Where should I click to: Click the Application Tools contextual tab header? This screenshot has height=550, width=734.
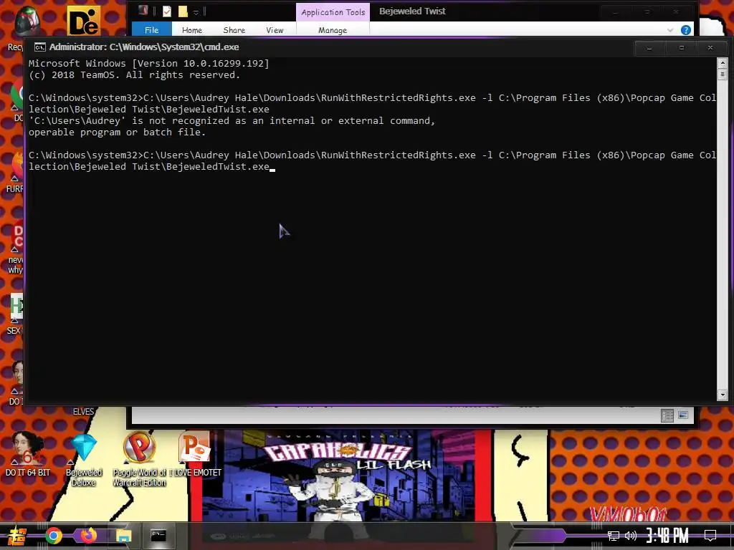click(333, 12)
